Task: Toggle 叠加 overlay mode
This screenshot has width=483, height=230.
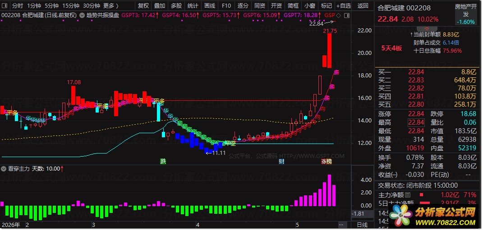Action: point(160,5)
